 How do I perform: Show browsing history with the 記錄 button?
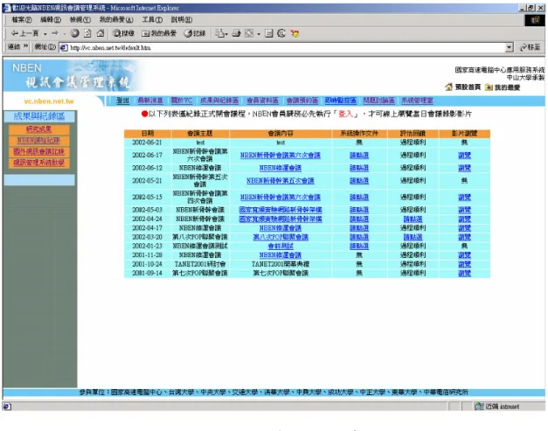195,33
